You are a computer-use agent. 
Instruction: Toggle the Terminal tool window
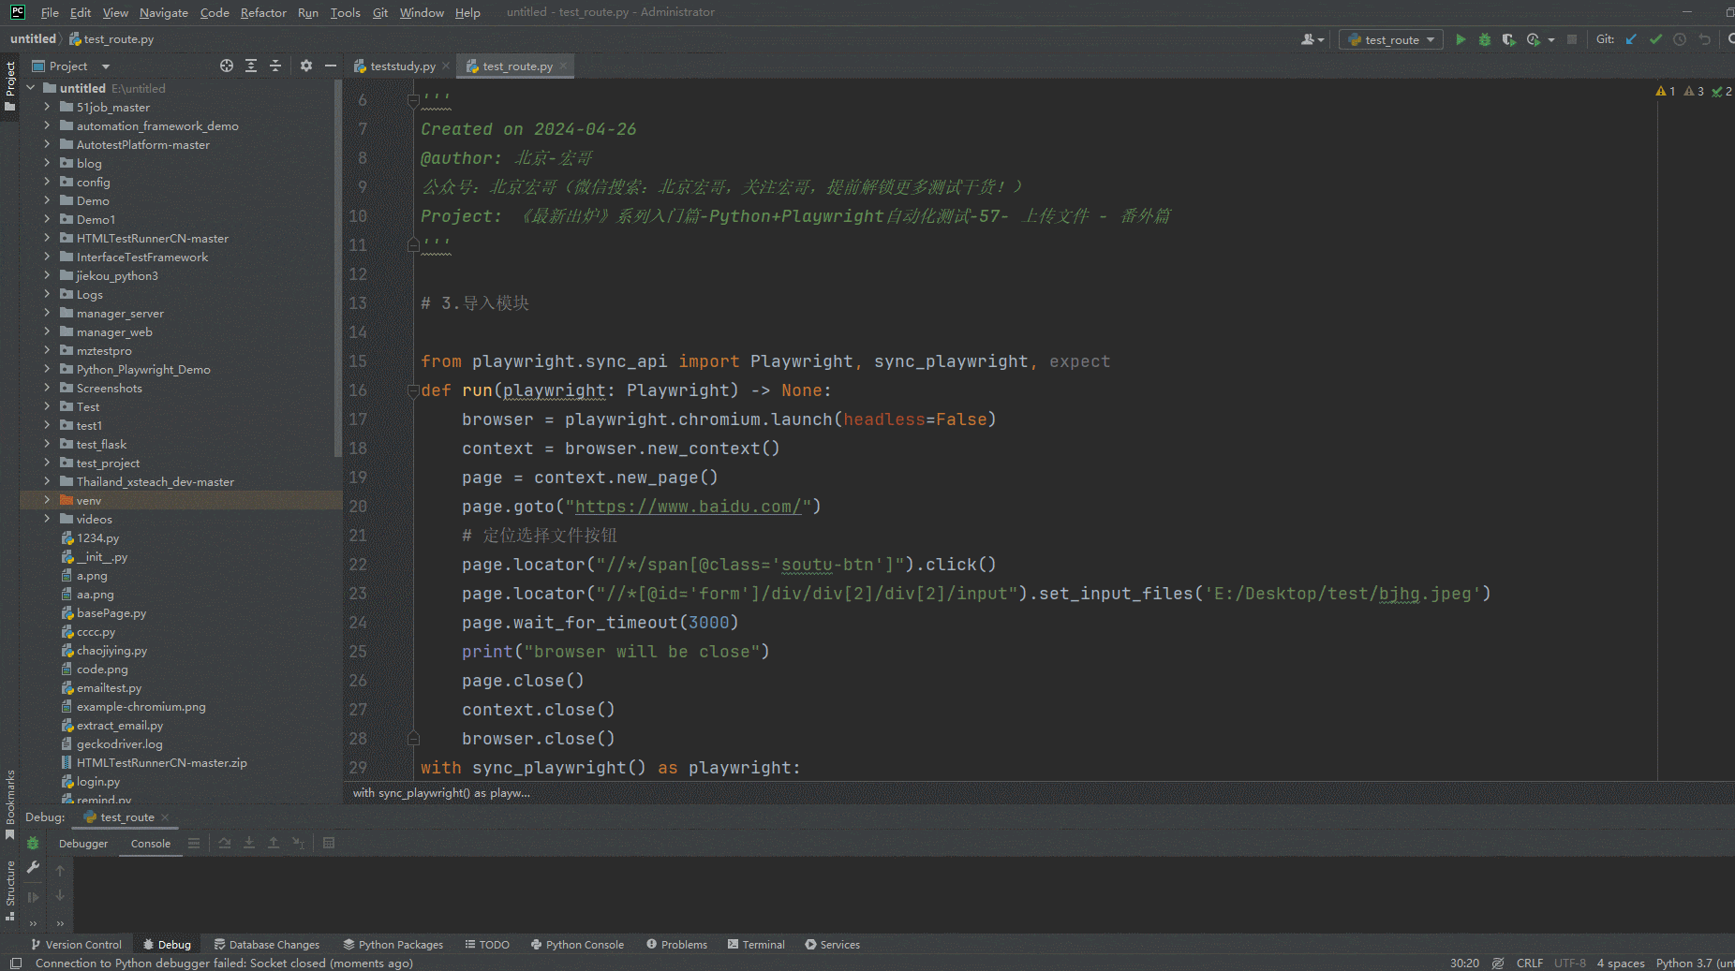click(x=756, y=945)
